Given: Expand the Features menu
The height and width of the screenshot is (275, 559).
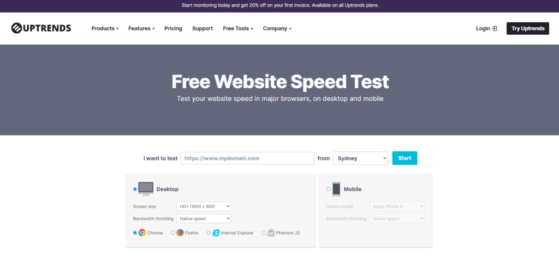Looking at the screenshot, I should 141,28.
